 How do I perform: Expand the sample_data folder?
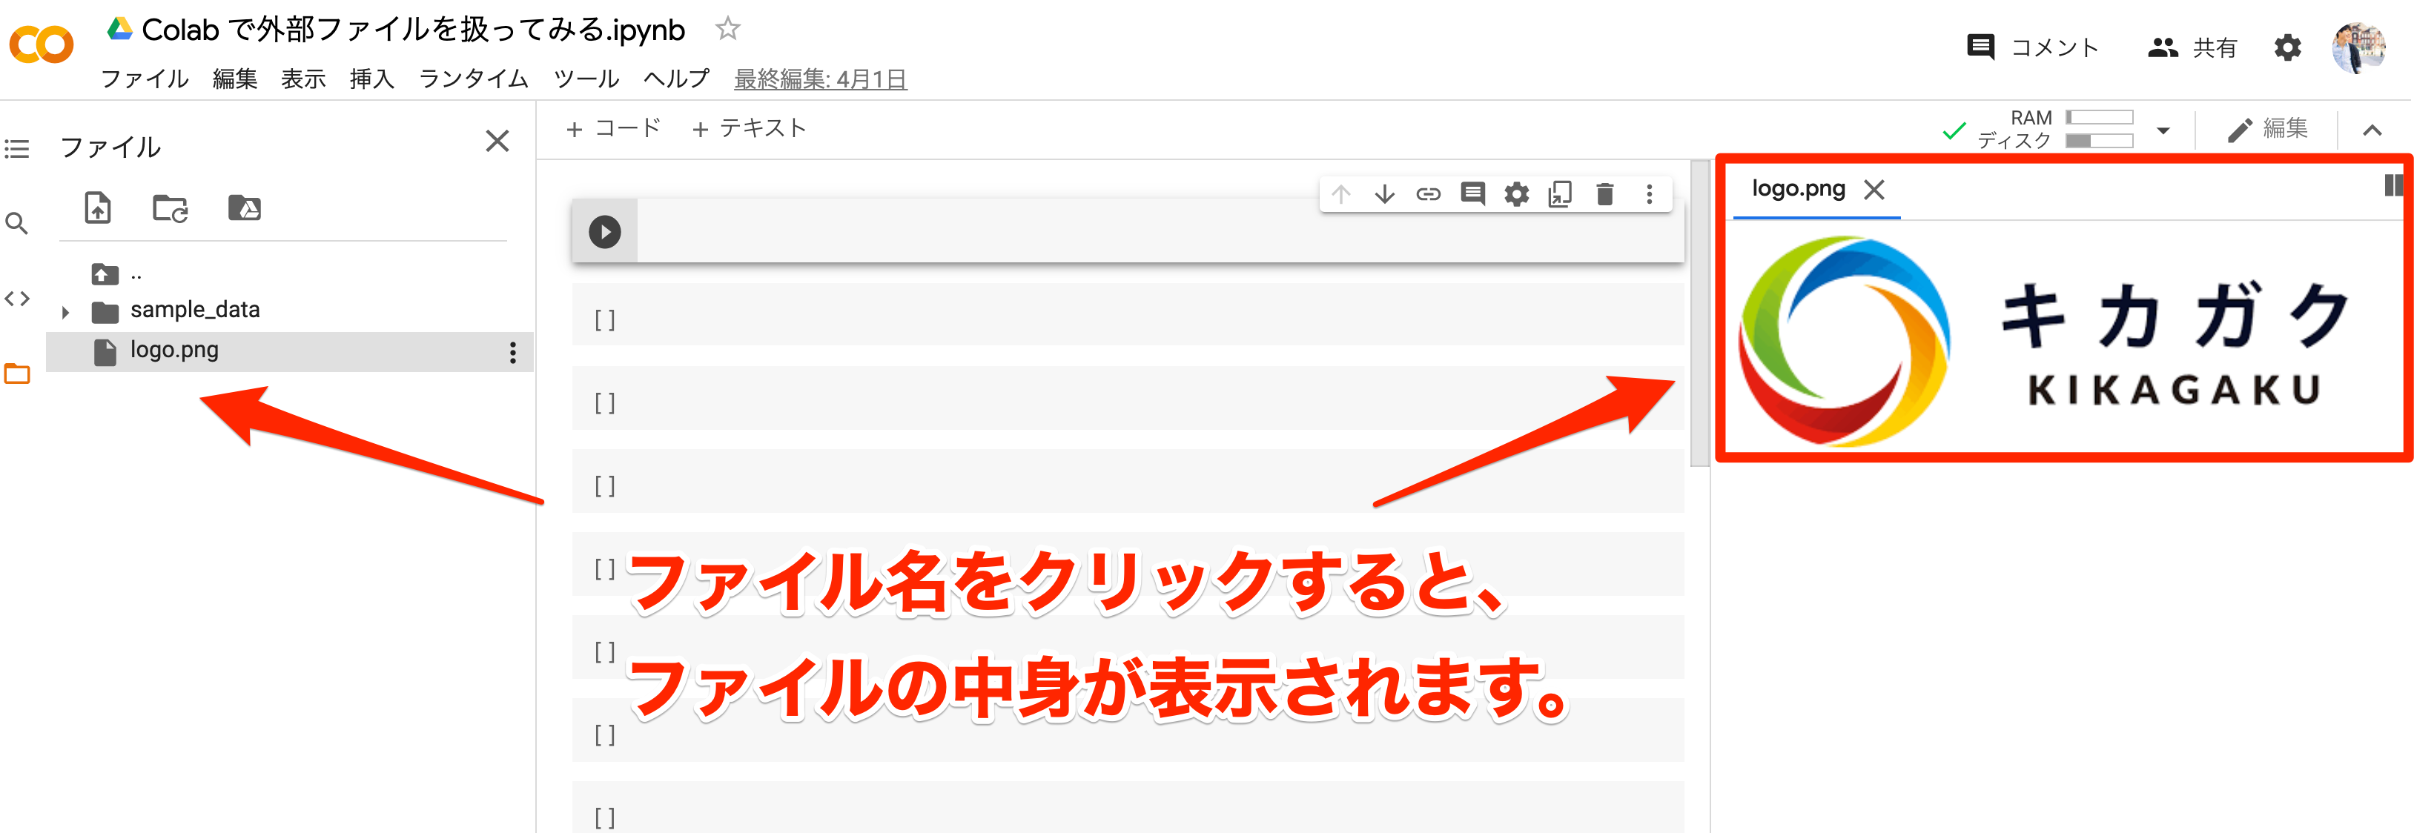click(65, 311)
